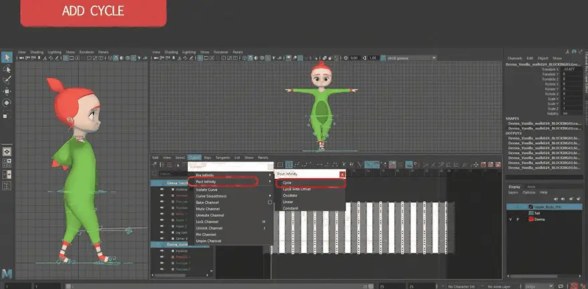This screenshot has height=289, width=588.
Task: Toggle Bake Channel option box
Action: 269,203
